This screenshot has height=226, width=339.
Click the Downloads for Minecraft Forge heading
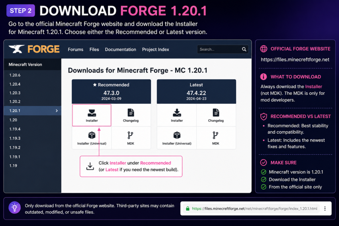click(x=137, y=70)
